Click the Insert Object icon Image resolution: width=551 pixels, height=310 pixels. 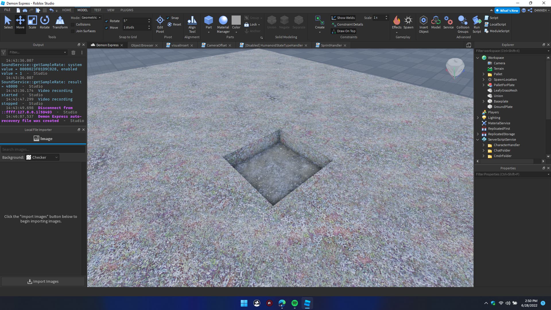(x=424, y=24)
